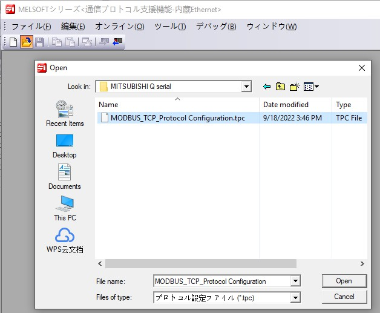Select MODBUS_TCP_Protocol Configuration.tpc file

(178, 118)
